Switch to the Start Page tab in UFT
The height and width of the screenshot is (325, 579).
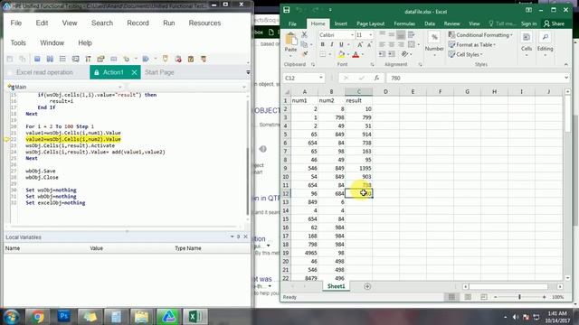point(159,72)
